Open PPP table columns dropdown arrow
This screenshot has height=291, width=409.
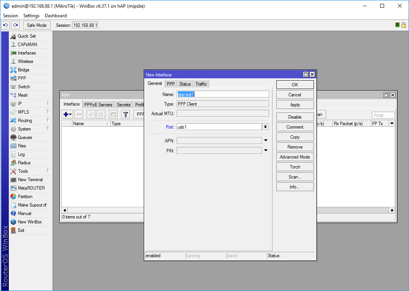point(392,124)
